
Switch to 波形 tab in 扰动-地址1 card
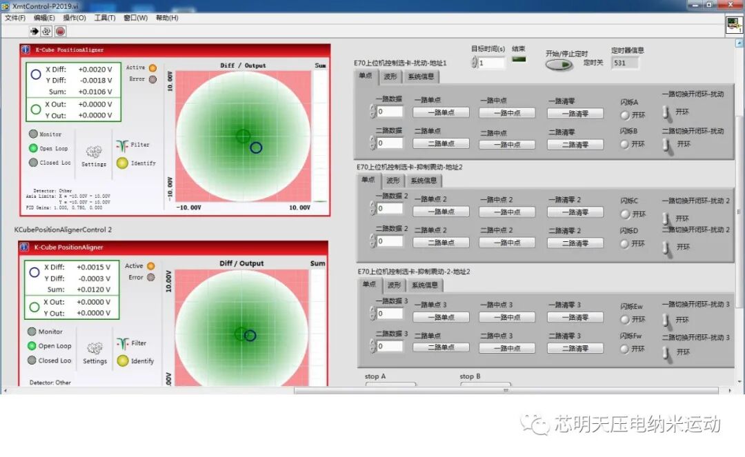[x=390, y=77]
